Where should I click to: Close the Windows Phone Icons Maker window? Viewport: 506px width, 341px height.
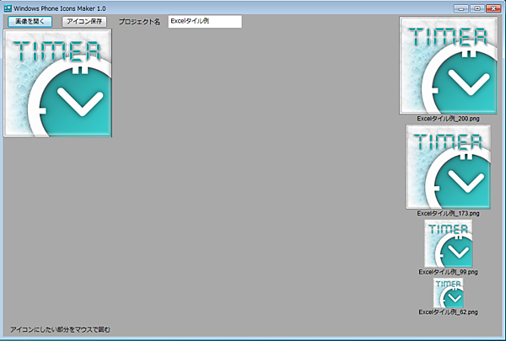pyautogui.click(x=493, y=8)
